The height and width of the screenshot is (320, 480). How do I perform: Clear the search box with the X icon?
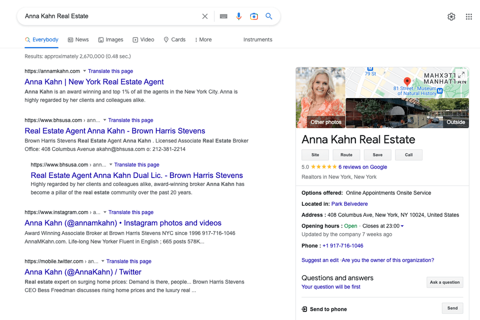pos(205,16)
